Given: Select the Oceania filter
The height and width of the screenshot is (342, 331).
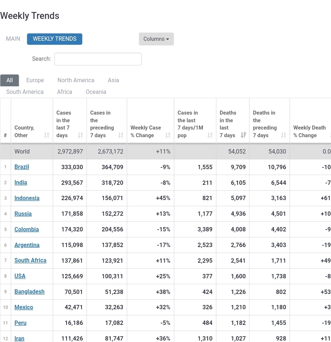Looking at the screenshot, I should [96, 92].
